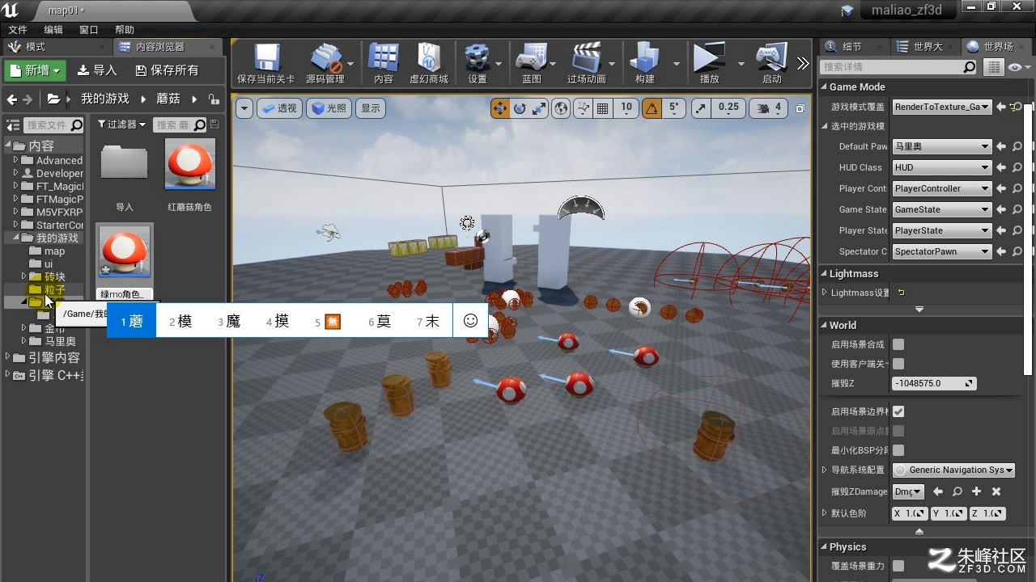Click the Play (播放) toolbar icon
This screenshot has width=1036, height=582.
tap(710, 64)
